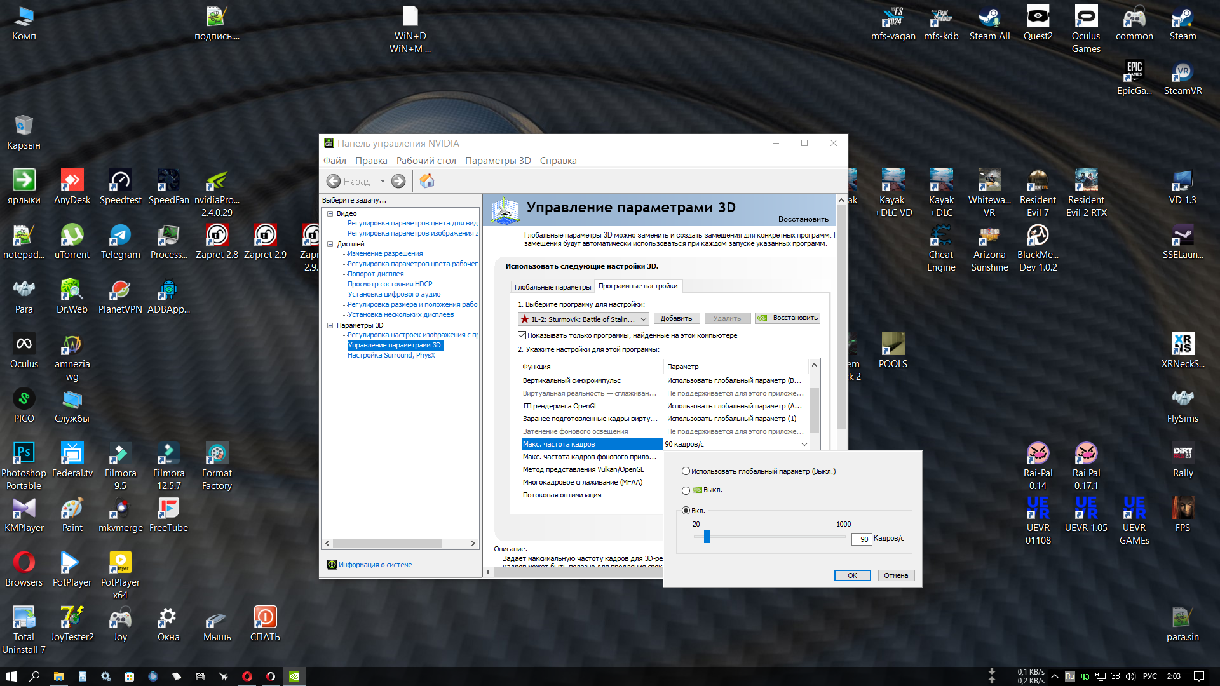Select Поворот дисплея tree item
Viewport: 1220px width, 686px height.
point(376,274)
